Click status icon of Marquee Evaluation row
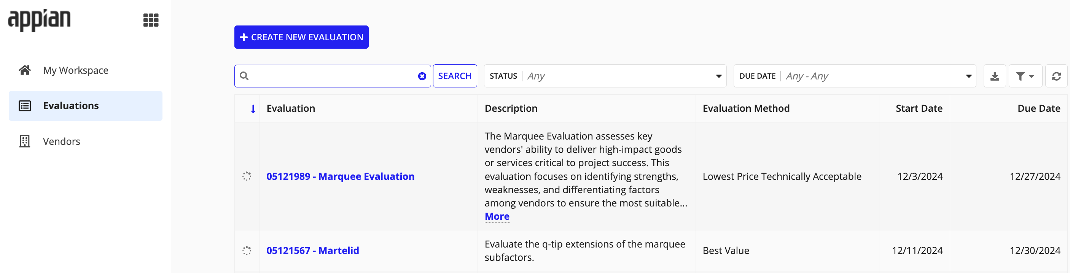Viewport: 1070px width, 273px height. [x=247, y=176]
